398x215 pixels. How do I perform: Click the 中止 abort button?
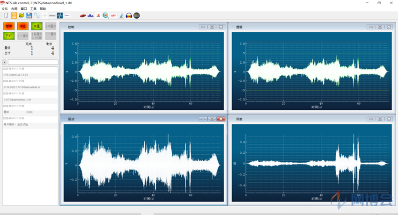23,26
